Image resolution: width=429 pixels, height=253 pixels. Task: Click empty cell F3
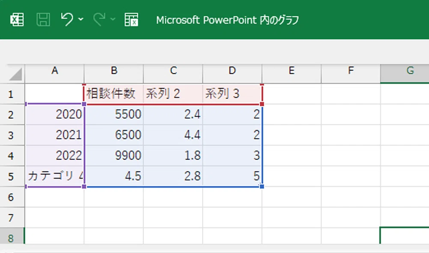tap(351, 135)
